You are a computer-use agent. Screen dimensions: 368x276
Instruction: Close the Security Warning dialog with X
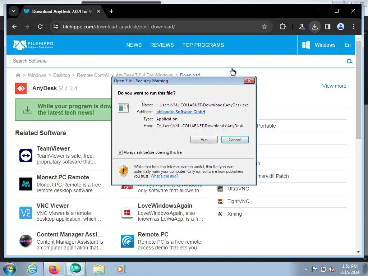click(249, 81)
